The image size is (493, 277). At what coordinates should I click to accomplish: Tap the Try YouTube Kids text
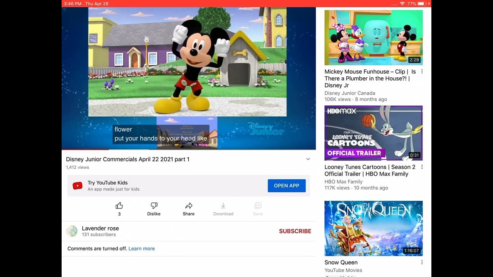pos(107,183)
